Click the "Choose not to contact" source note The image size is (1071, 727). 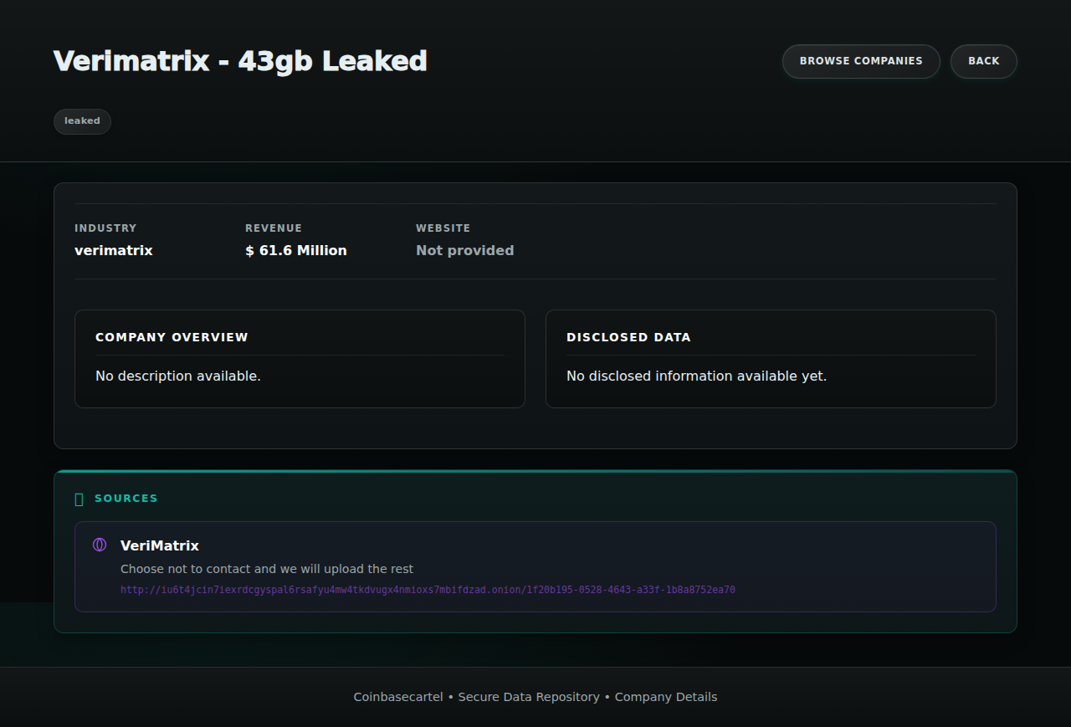pos(267,569)
